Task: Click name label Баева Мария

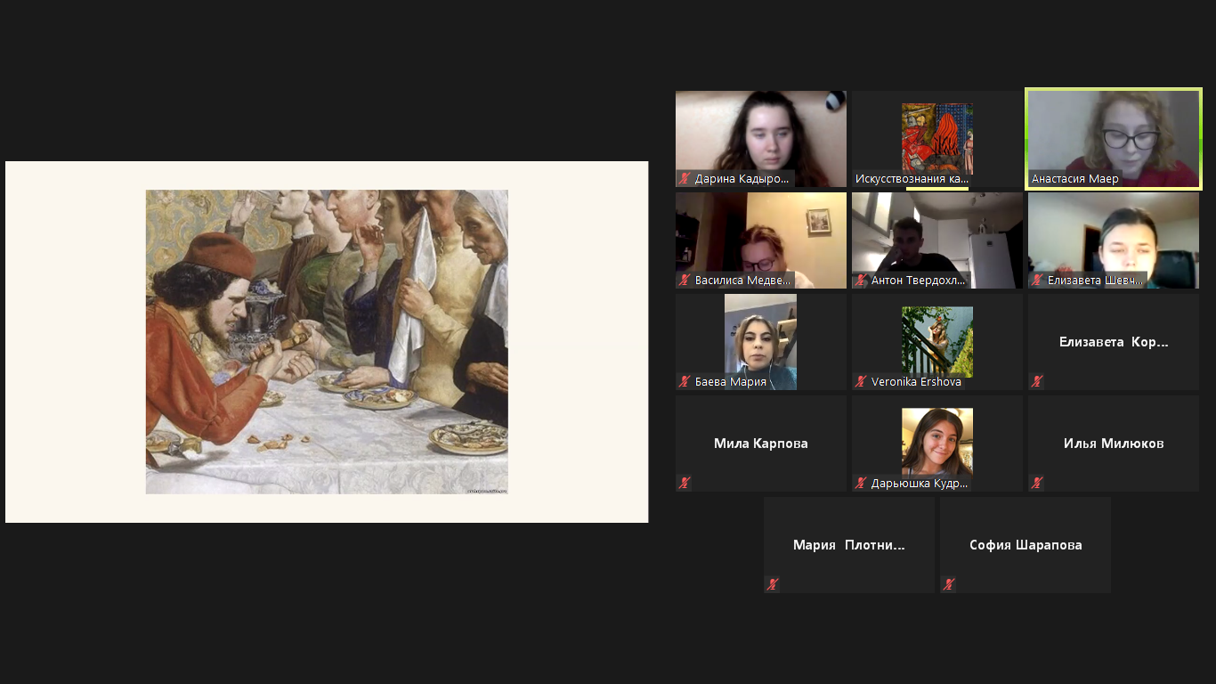Action: pyautogui.click(x=730, y=381)
